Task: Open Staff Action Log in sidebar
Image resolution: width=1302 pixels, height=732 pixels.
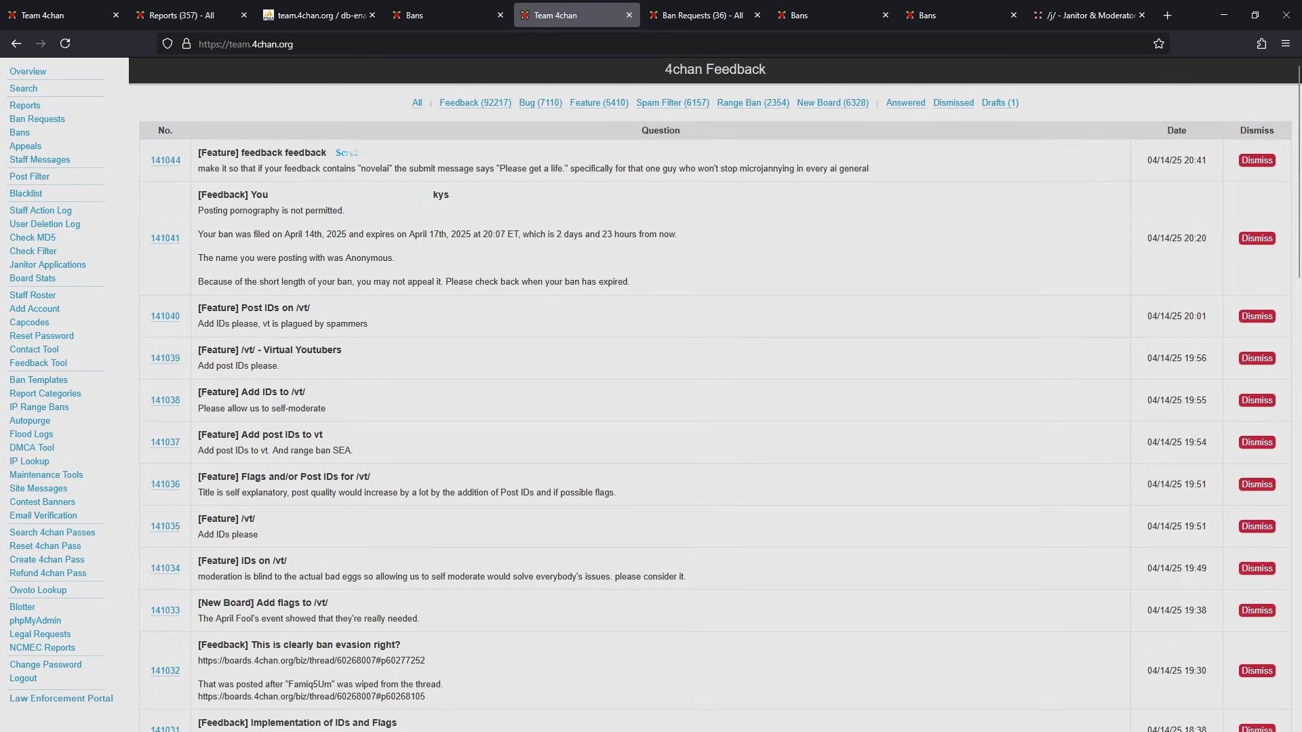Action: pos(40,211)
